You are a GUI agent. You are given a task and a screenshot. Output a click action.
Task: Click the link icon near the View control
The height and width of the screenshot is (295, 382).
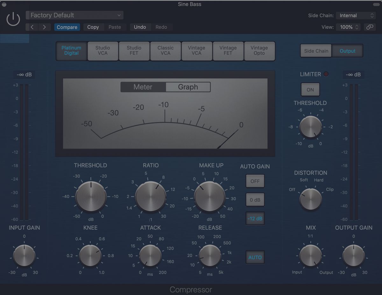(x=370, y=27)
